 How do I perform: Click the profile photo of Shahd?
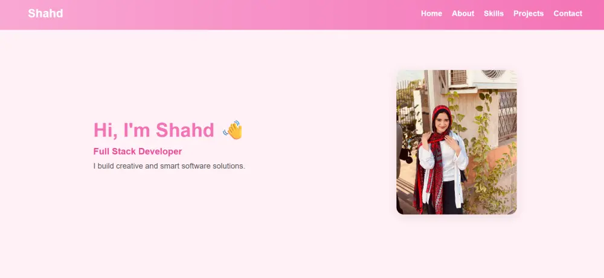pos(457,142)
